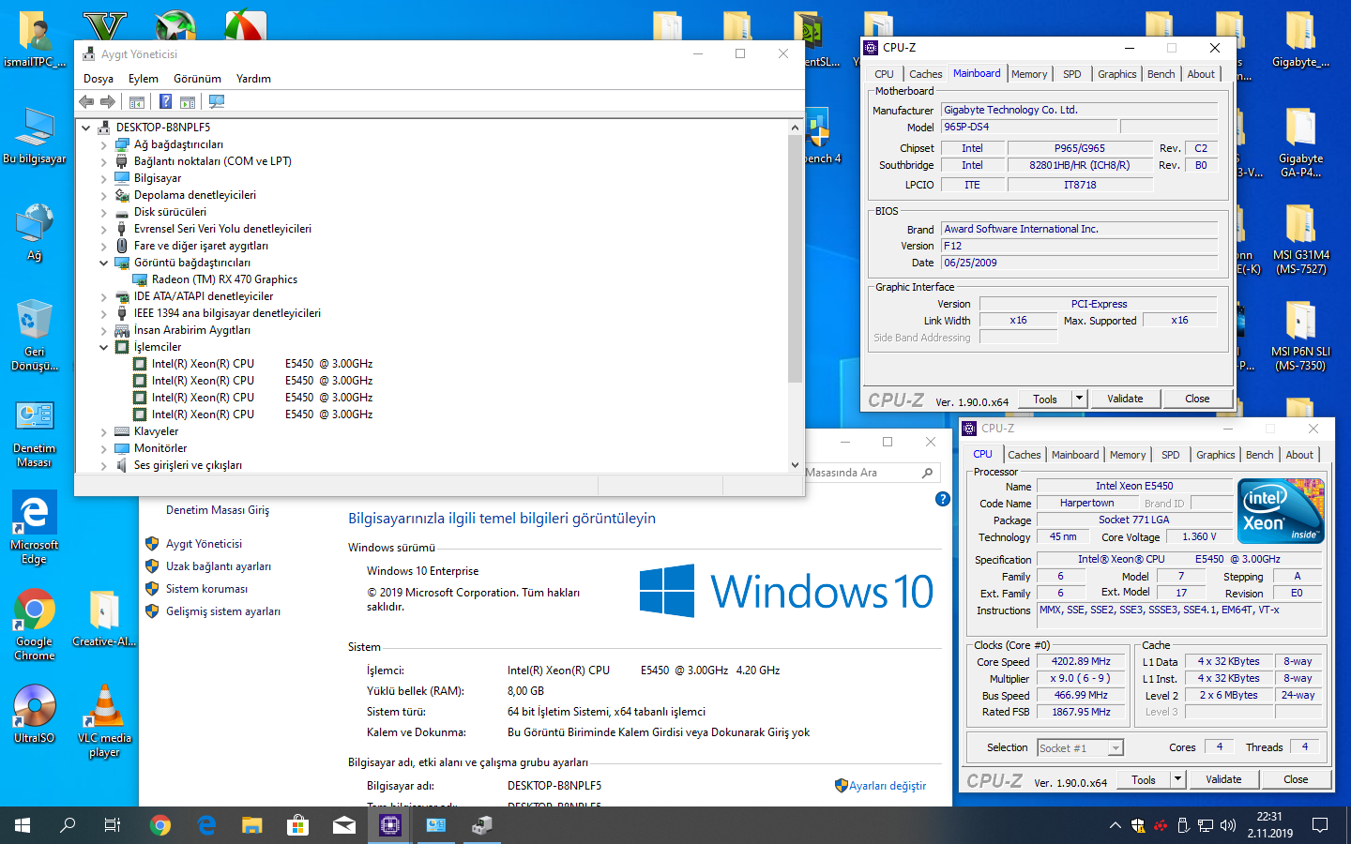Expand the Ağ bağdaştırıcıları node
The height and width of the screenshot is (844, 1351).
103,145
